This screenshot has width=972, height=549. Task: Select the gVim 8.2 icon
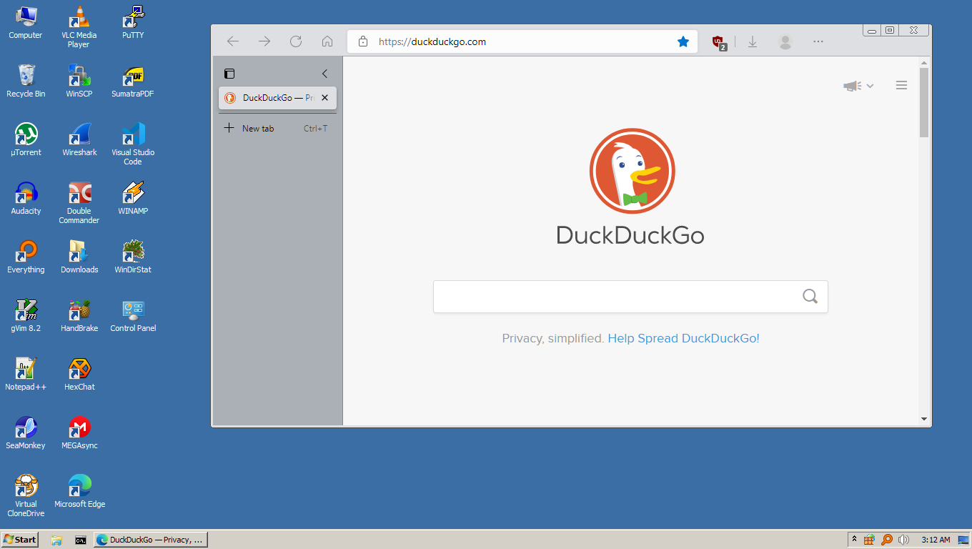[26, 316]
